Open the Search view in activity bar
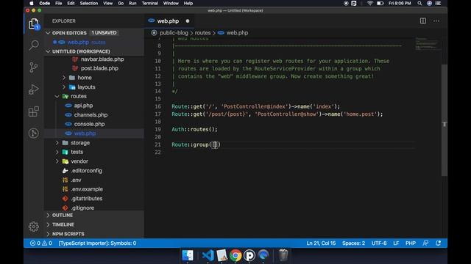This screenshot has height=264, width=471. click(x=34, y=45)
